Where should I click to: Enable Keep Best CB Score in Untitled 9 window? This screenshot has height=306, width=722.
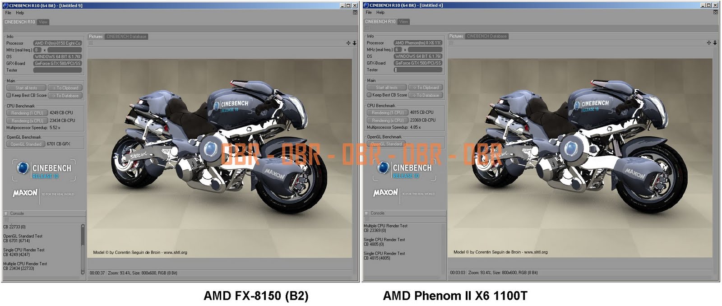pos(9,95)
